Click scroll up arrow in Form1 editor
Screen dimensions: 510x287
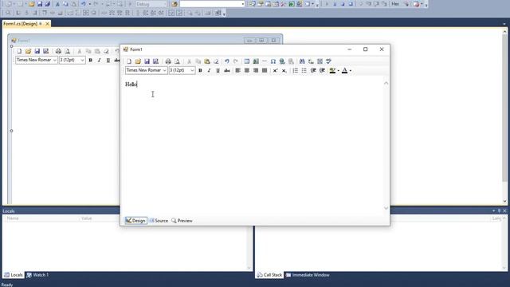[x=386, y=83]
